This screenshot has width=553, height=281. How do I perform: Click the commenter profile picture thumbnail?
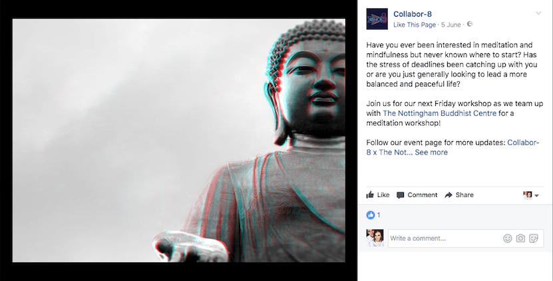(x=375, y=238)
